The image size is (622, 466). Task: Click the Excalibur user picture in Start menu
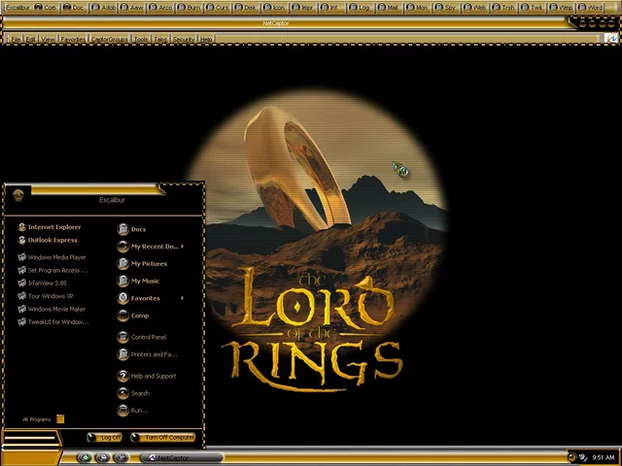[18, 195]
